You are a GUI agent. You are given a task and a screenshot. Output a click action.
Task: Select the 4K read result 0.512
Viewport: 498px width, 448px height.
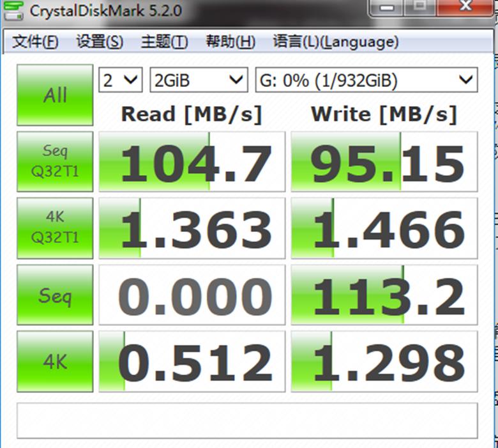tap(192, 361)
